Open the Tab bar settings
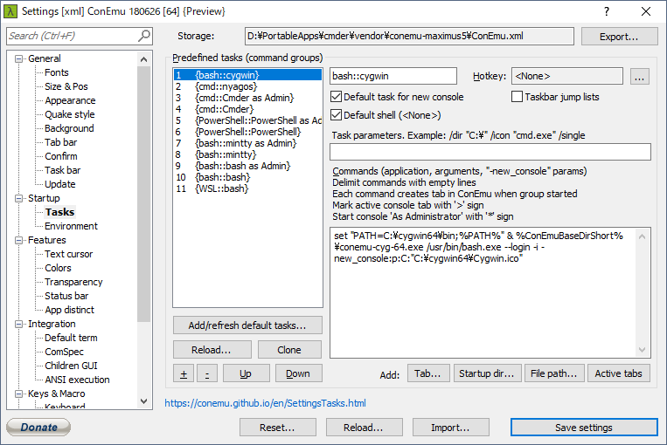667x445 pixels. tap(61, 142)
